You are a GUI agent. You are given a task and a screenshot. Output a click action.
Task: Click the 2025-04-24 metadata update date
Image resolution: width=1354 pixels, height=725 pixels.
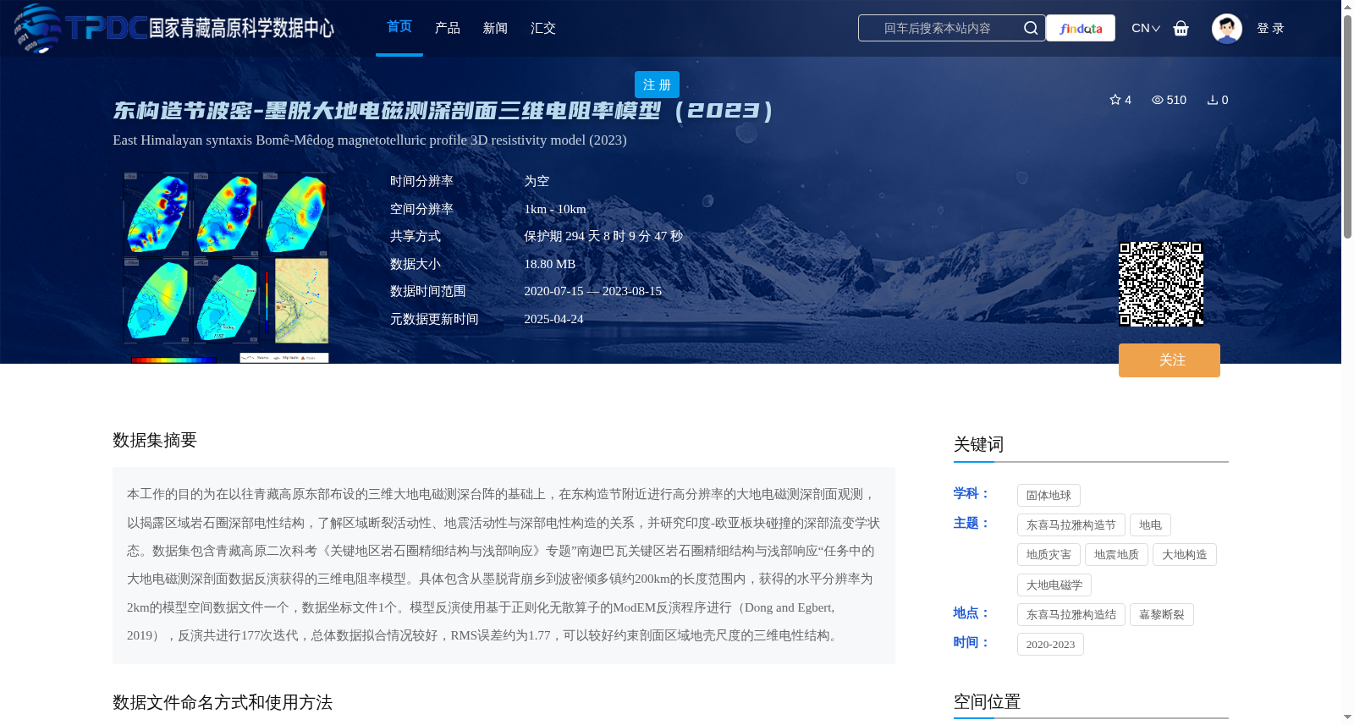[x=553, y=319]
